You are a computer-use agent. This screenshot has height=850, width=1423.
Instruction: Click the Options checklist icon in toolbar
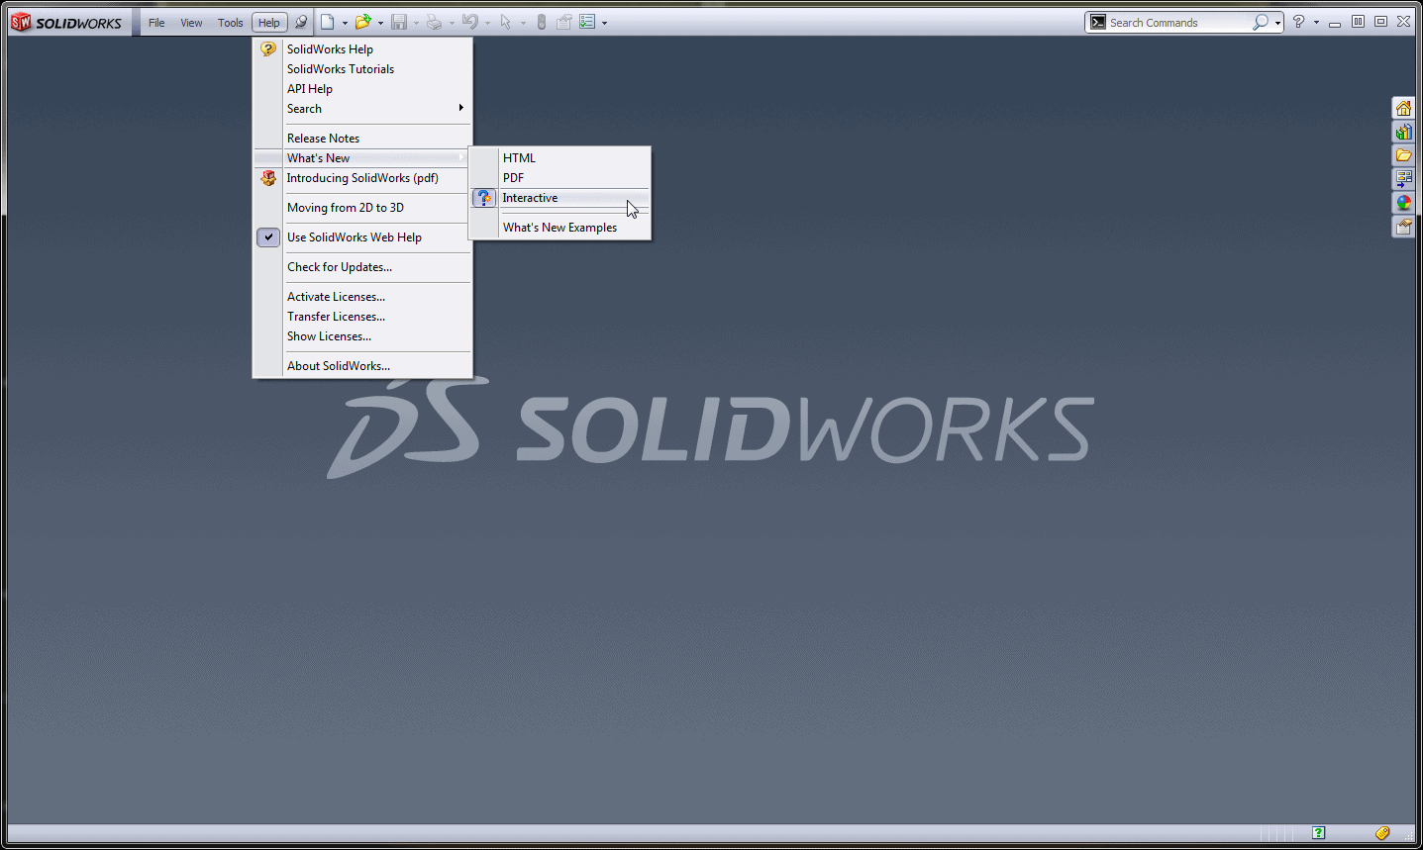click(587, 22)
